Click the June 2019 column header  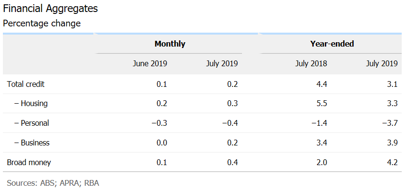[150, 63]
